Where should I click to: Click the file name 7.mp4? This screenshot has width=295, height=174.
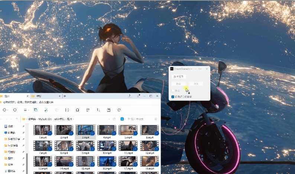coord(43,153)
